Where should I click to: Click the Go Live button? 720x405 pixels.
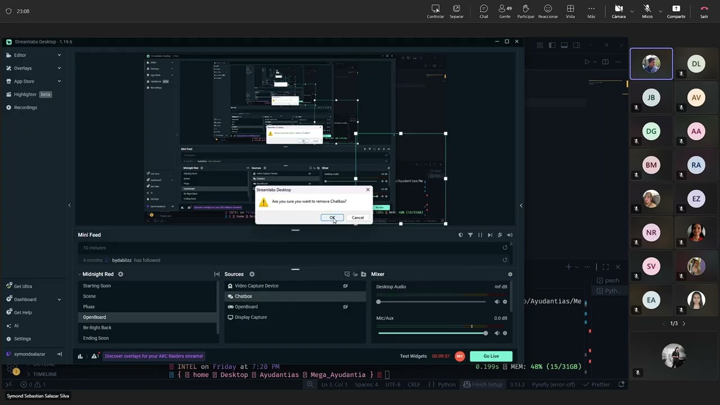tap(491, 356)
